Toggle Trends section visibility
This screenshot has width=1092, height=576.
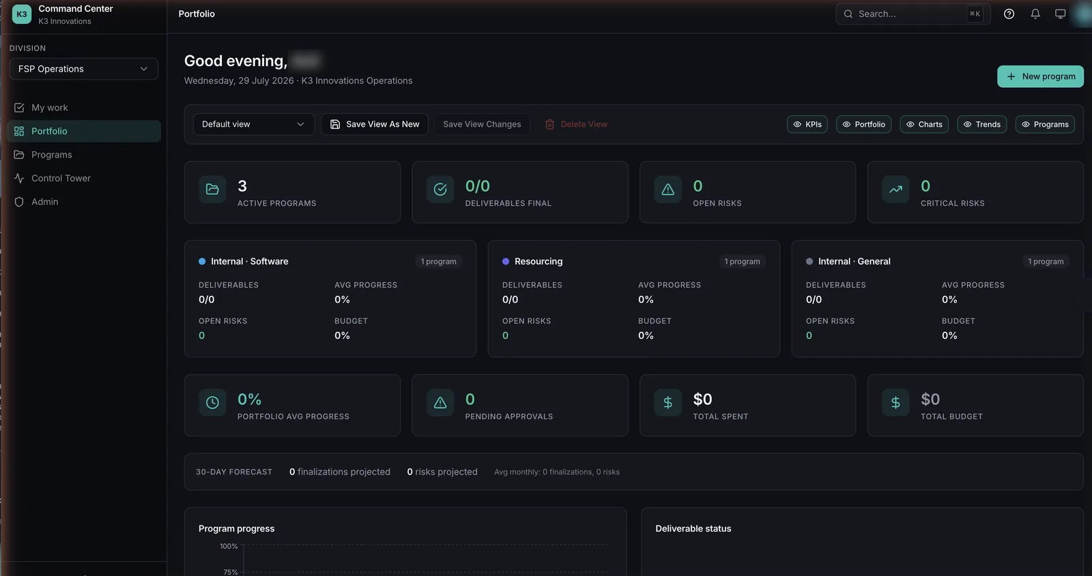(981, 124)
